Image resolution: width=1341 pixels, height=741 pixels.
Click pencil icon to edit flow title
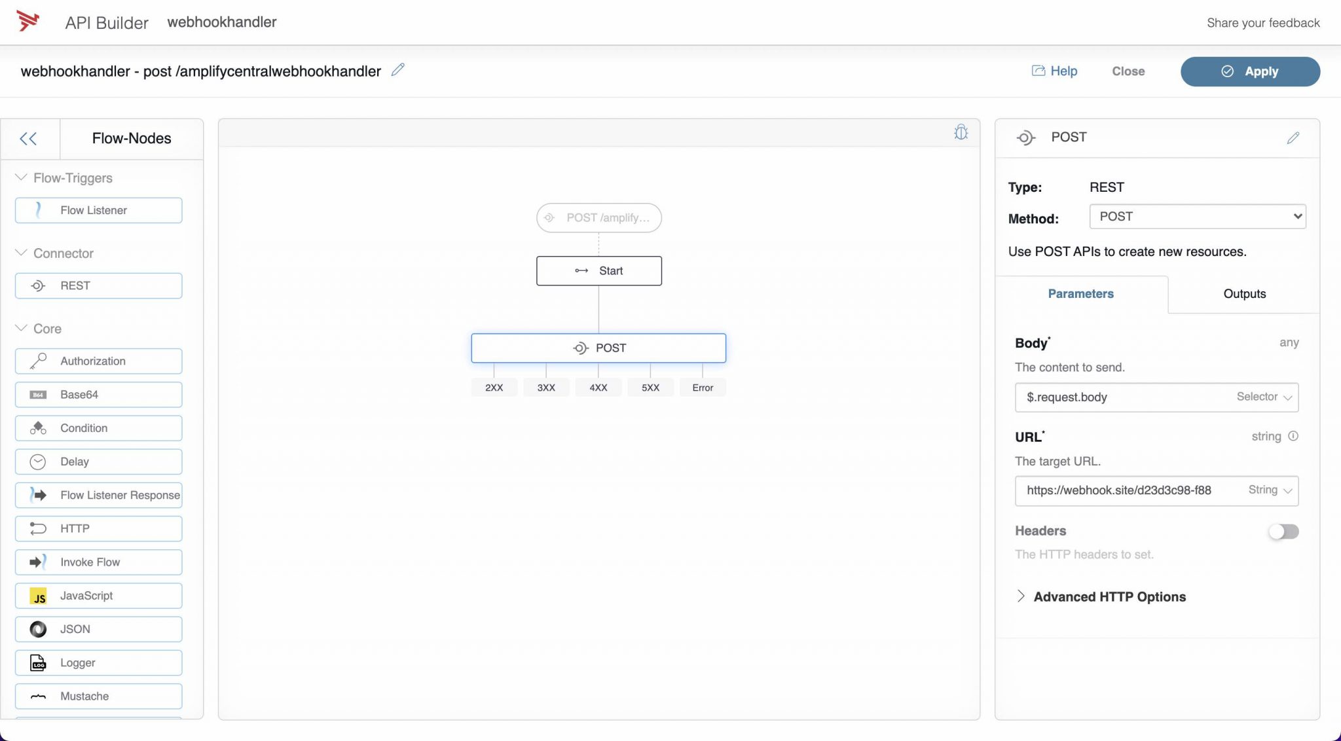point(397,70)
